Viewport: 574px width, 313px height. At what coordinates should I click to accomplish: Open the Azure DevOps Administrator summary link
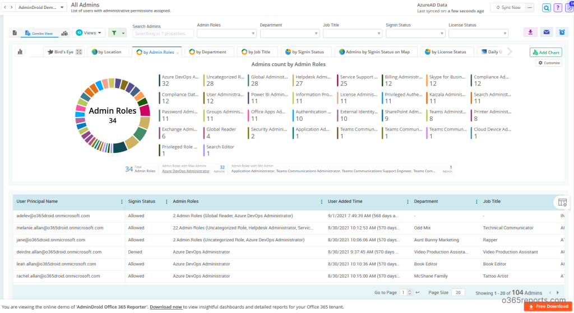coord(186,171)
